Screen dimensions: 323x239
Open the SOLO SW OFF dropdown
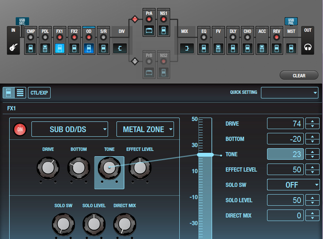[293, 185]
